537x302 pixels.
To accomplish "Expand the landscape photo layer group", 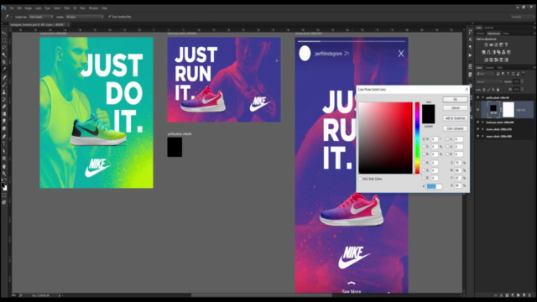I will [483, 122].
